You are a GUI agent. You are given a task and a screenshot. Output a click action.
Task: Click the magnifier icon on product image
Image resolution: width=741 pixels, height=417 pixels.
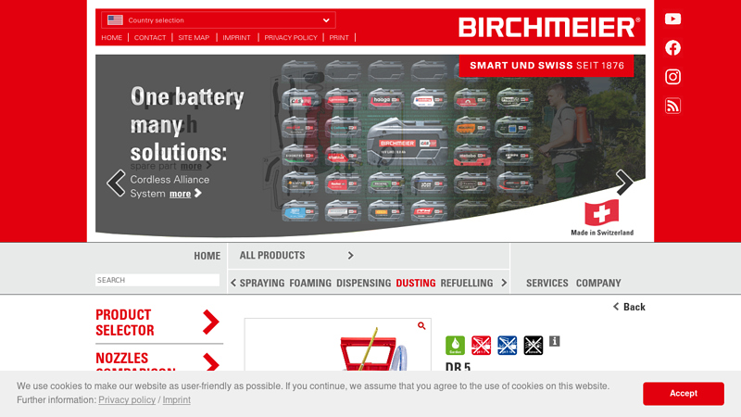pos(421,326)
